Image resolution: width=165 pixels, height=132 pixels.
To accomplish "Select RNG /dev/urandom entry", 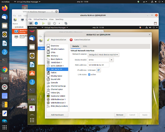I will (x=57, y=106).
